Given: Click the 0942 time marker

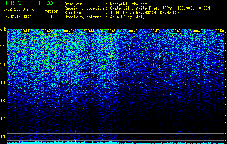Looking at the screenshot, I should pyautogui.click(x=47, y=31).
